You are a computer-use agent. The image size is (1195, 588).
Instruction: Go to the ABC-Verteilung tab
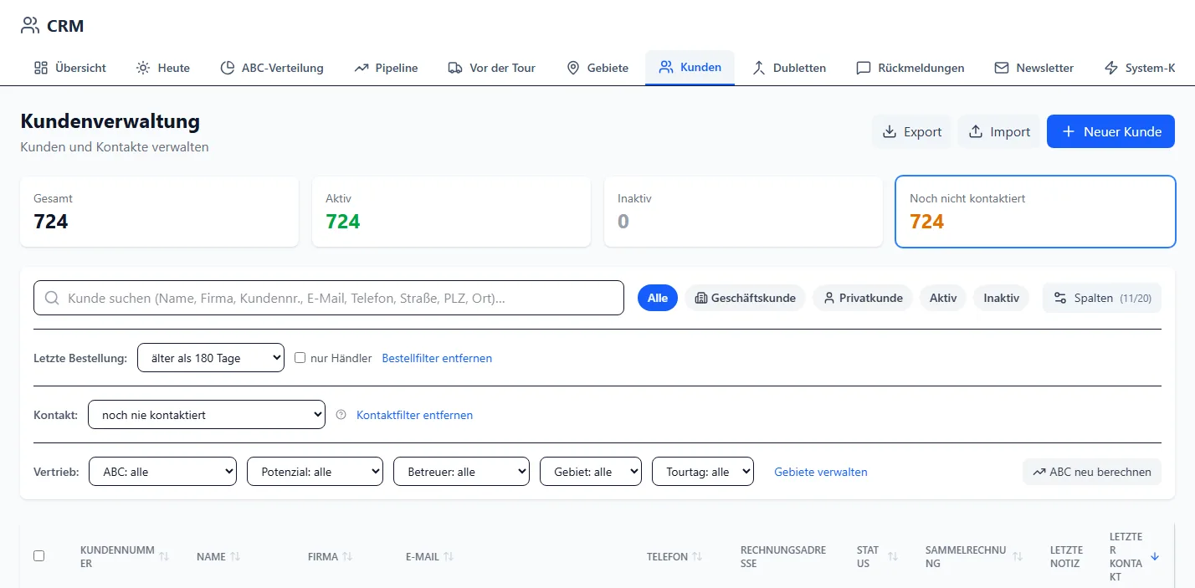272,68
